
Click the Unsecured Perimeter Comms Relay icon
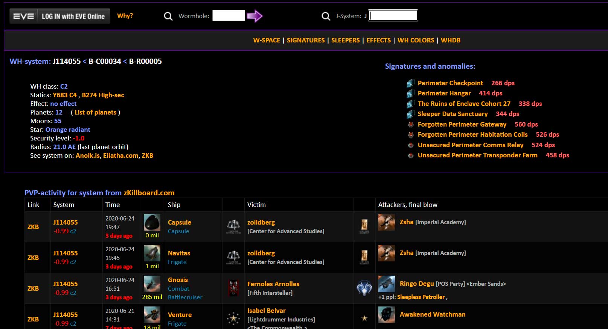coord(411,145)
